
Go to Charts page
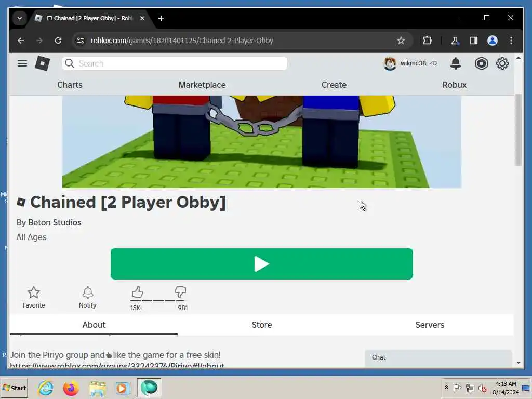click(70, 85)
